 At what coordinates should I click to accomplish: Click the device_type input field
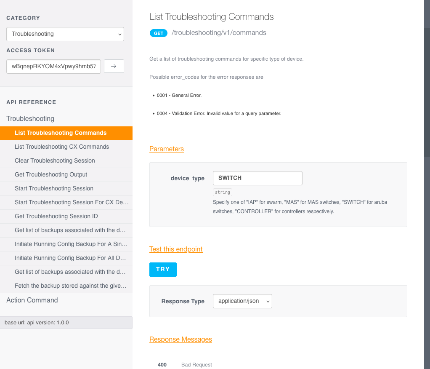tap(257, 178)
